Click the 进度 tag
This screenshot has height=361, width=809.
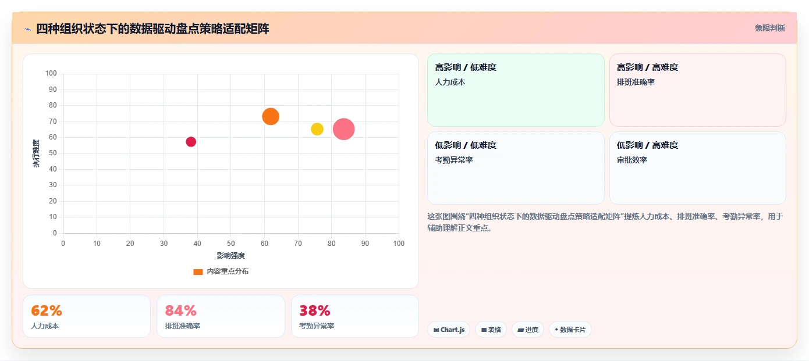pos(528,330)
